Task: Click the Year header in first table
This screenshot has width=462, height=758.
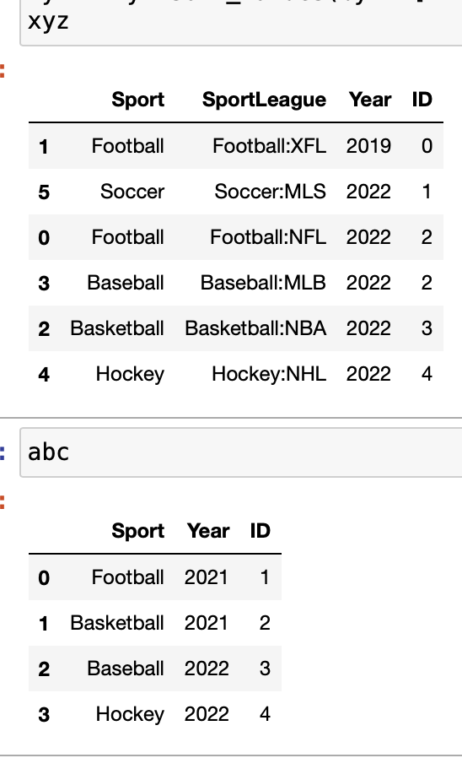Action: (x=370, y=100)
